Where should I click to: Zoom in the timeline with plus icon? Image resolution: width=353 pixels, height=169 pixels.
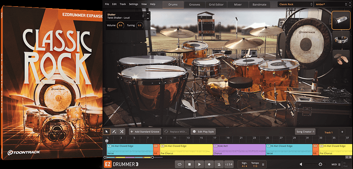pyautogui.click(x=350, y=157)
